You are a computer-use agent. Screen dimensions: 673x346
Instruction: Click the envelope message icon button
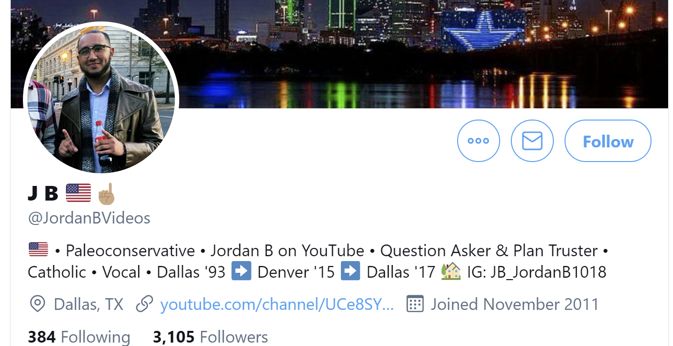(532, 141)
